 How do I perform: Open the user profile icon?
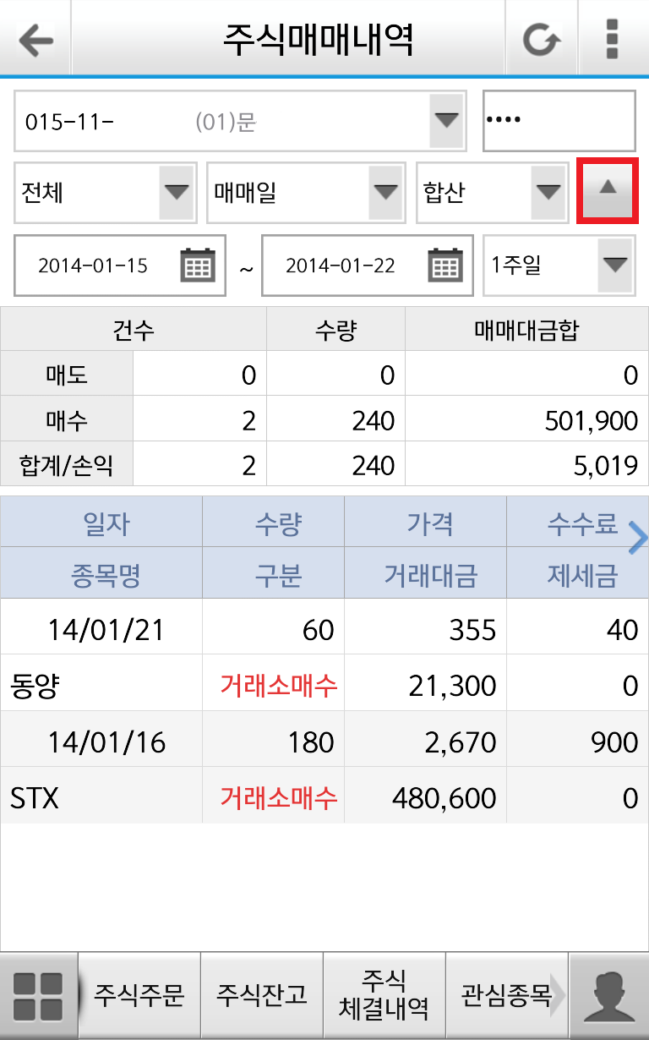[608, 995]
